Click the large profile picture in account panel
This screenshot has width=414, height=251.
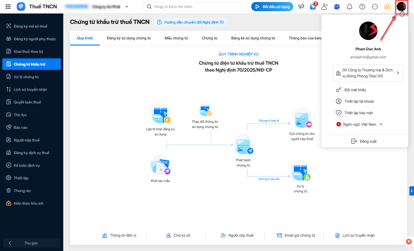pyautogui.click(x=368, y=31)
